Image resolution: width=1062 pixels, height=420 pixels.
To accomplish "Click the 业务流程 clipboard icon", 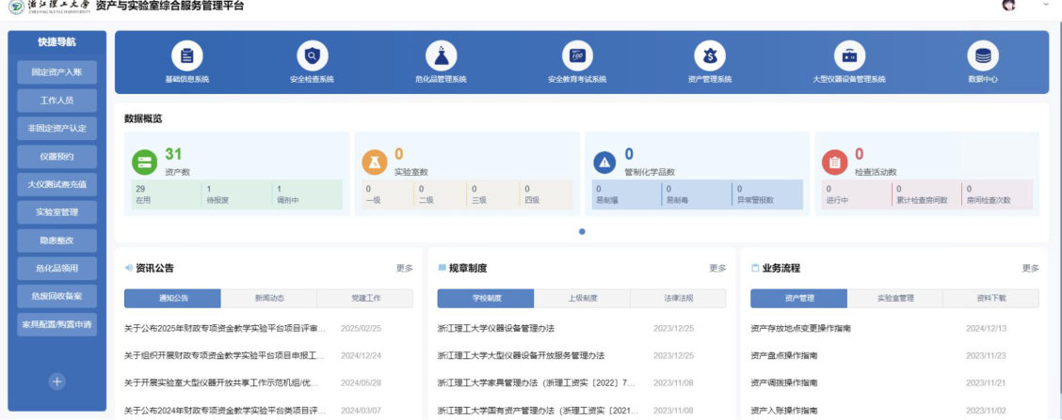I will (x=755, y=268).
